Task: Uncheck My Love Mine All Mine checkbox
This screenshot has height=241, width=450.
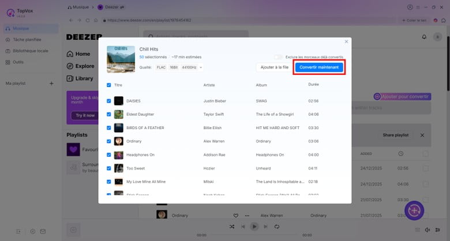Action: 109,182
